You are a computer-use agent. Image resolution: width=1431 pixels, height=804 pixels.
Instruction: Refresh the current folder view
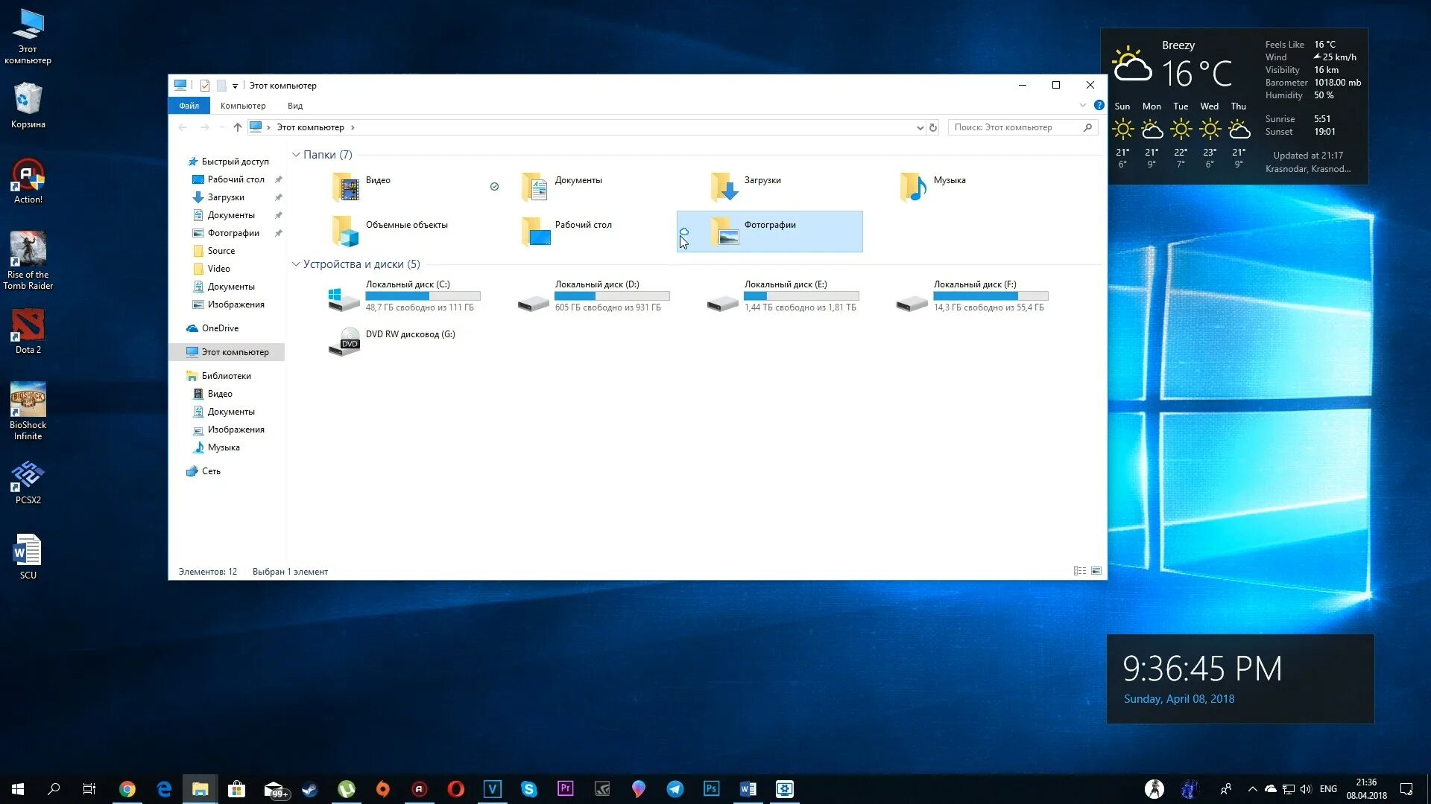click(933, 127)
